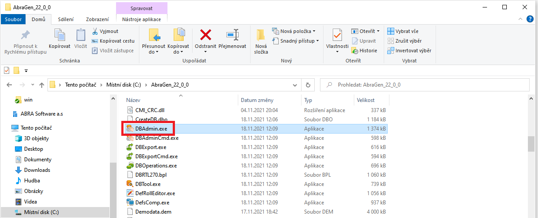Screen dimensions: 538x218
Task: Sort by the Velikost column header
Action: (x=366, y=100)
